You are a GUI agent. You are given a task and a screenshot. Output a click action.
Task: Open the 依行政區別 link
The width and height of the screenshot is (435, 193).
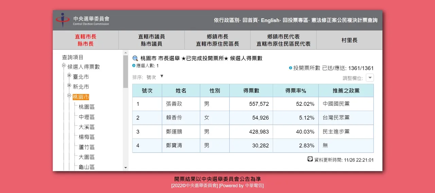(226, 20)
